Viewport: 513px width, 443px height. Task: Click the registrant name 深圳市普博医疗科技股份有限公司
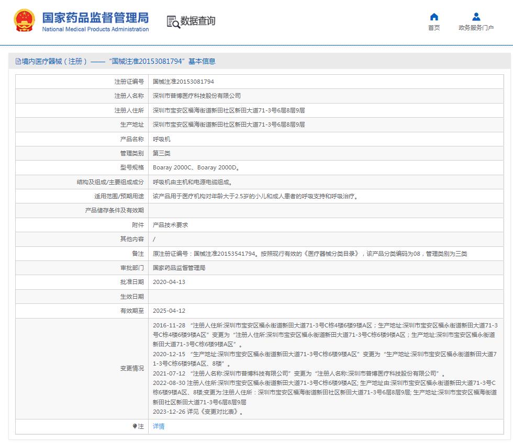196,96
